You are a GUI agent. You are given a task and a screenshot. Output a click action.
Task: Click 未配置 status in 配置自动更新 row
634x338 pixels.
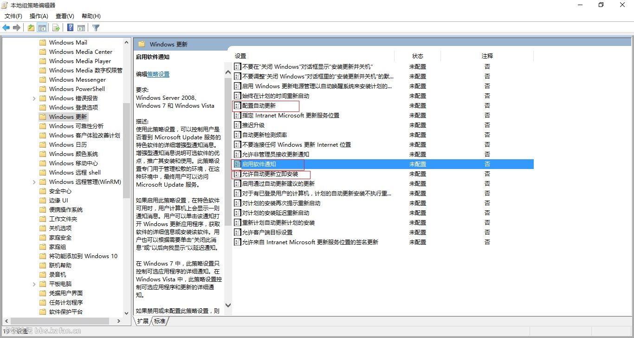coord(418,105)
